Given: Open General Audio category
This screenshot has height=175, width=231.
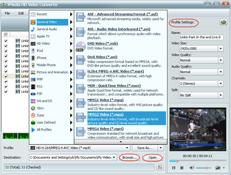Looking at the screenshot, I should (51, 29).
